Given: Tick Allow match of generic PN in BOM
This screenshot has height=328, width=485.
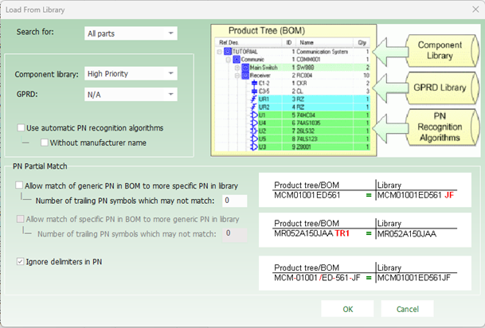Looking at the screenshot, I should pyautogui.click(x=21, y=185).
